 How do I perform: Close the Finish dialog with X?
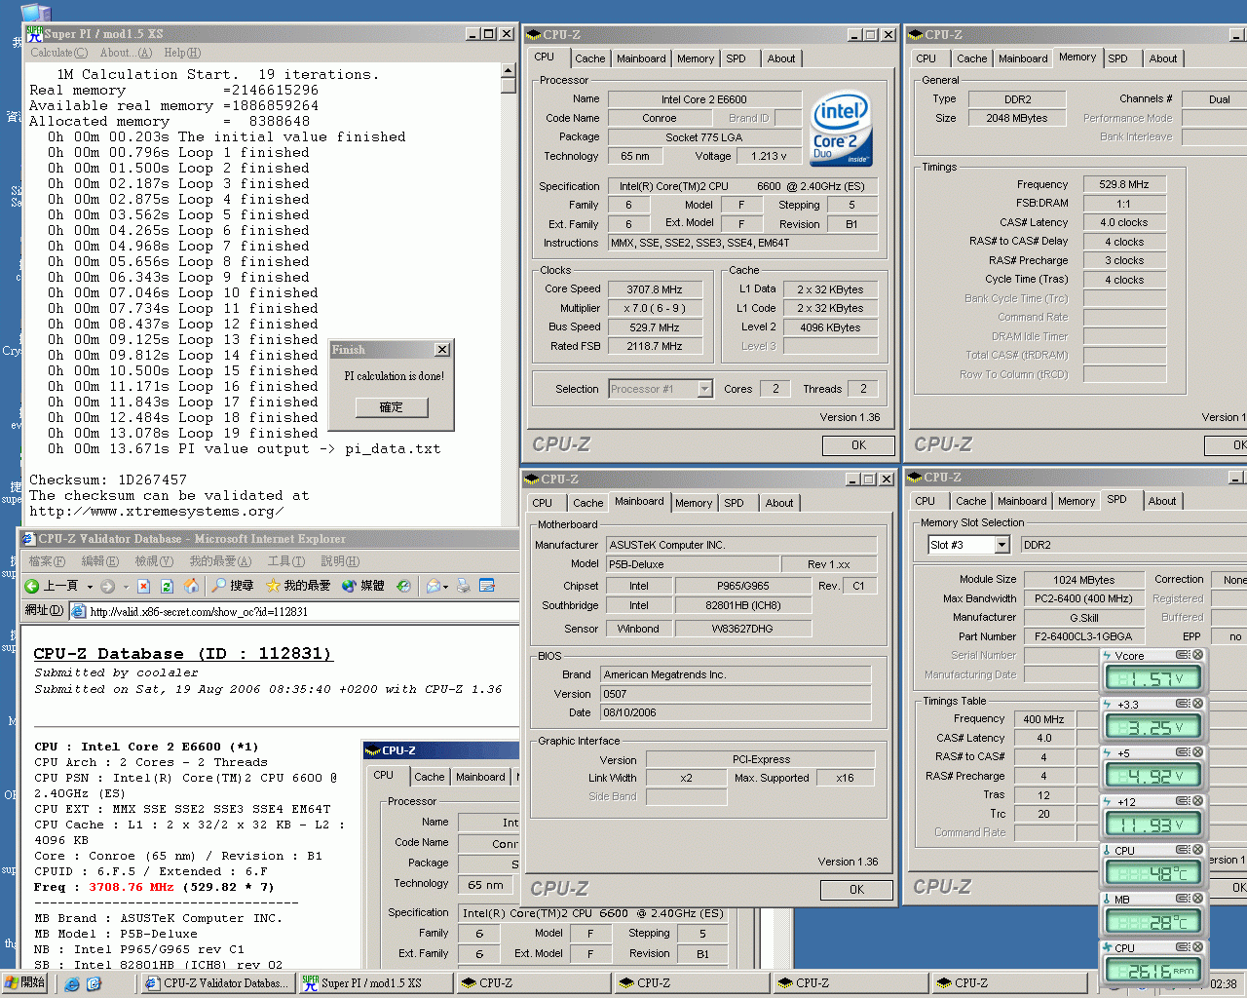442,349
